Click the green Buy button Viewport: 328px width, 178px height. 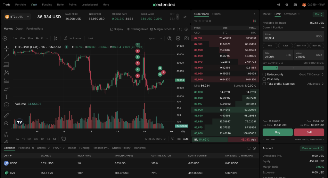point(277,132)
